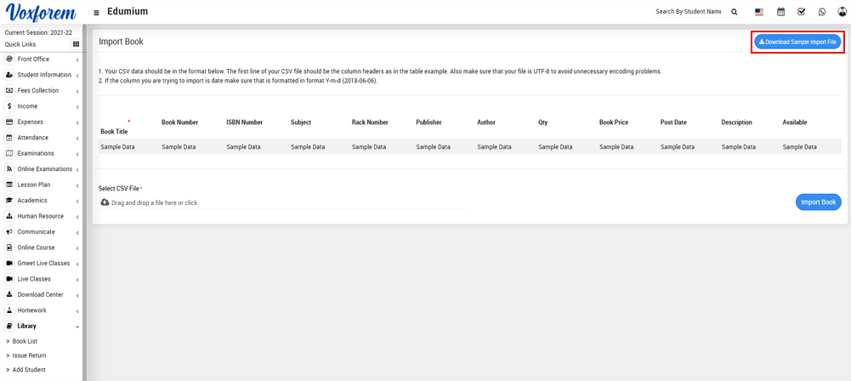851x381 pixels.
Task: Open Book List under Library
Action: (x=25, y=341)
